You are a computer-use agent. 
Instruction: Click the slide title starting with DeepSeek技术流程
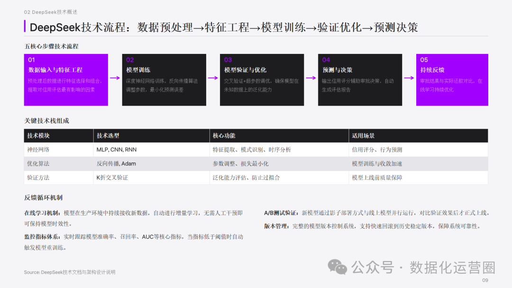pyautogui.click(x=224, y=27)
